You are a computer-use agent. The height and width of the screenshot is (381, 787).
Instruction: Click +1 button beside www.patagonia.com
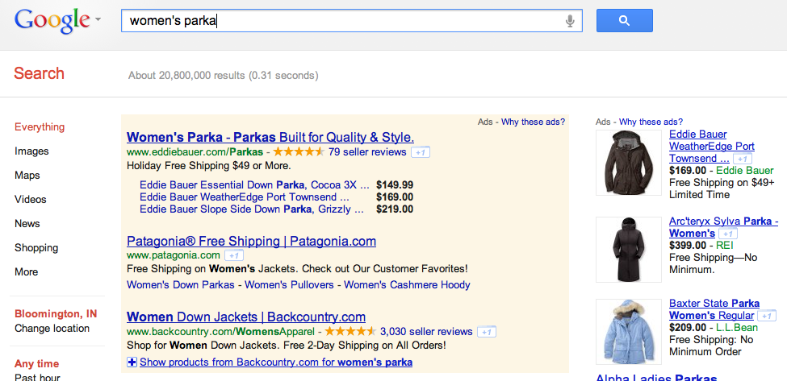(x=234, y=255)
